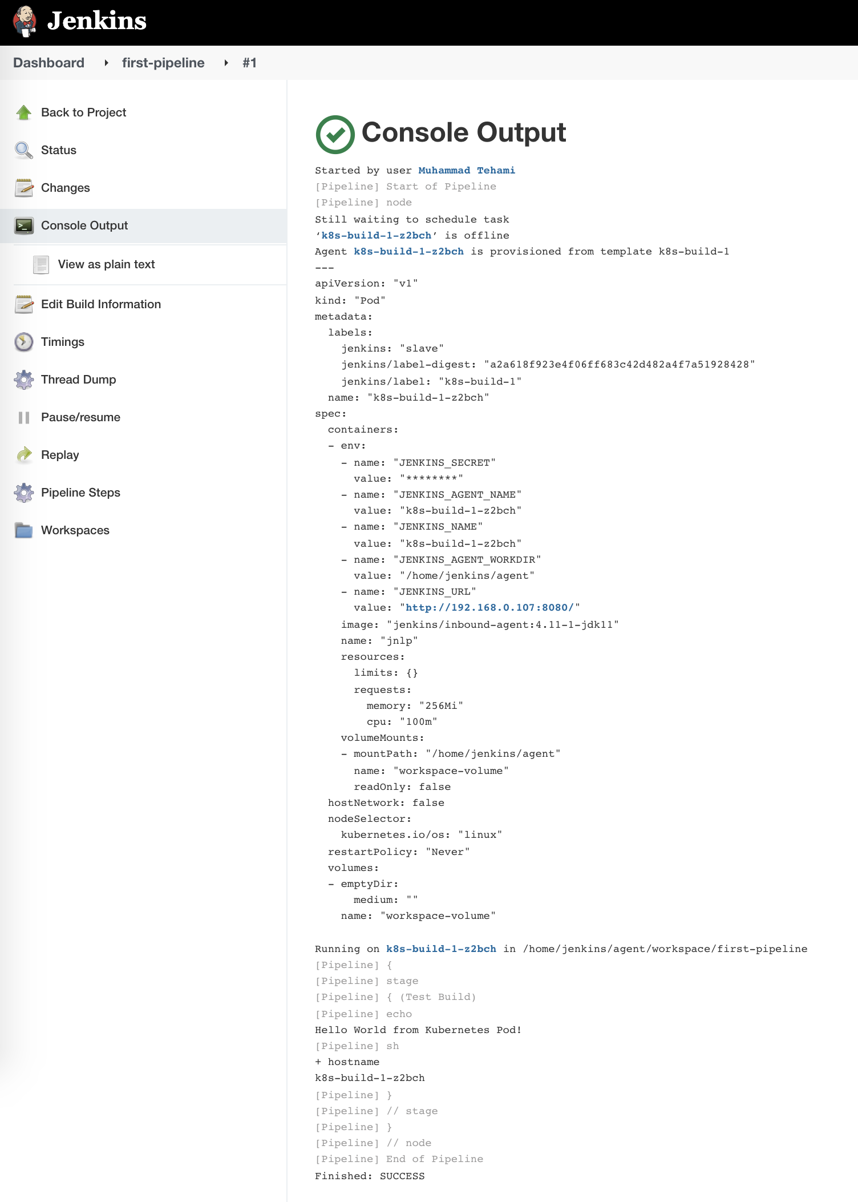Click the '[Pipeline] End of Pipeline' line

point(399,1159)
